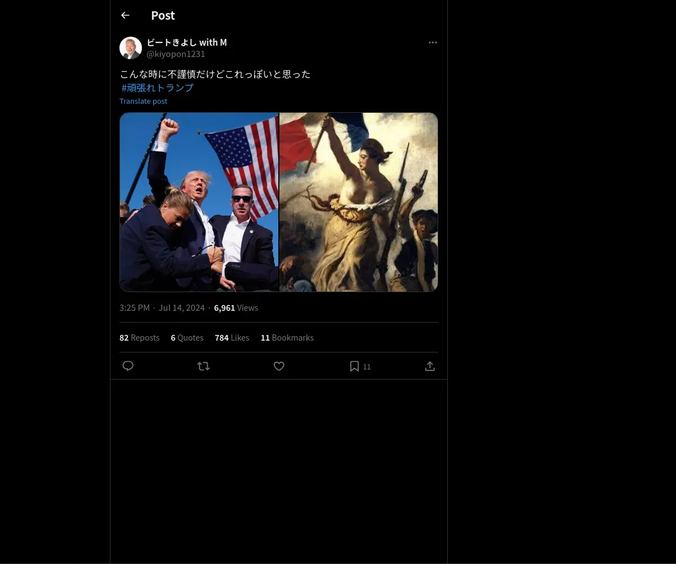The height and width of the screenshot is (564, 676).
Task: View the 784 Likes list
Action: coord(232,337)
